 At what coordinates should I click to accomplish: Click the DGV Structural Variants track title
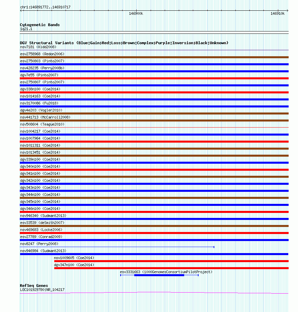click(124, 43)
